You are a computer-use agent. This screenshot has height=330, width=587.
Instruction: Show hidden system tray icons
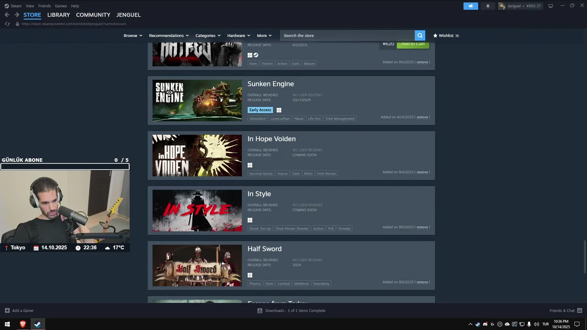point(470,324)
